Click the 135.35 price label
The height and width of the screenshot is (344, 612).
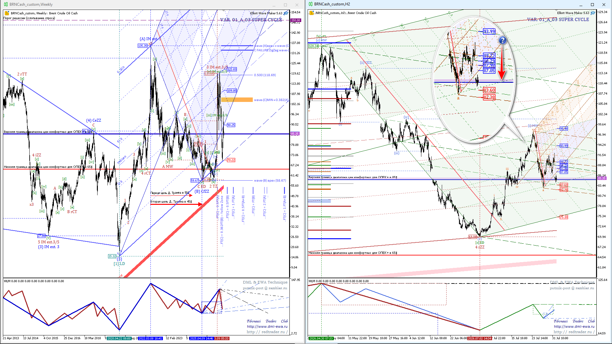142,46
